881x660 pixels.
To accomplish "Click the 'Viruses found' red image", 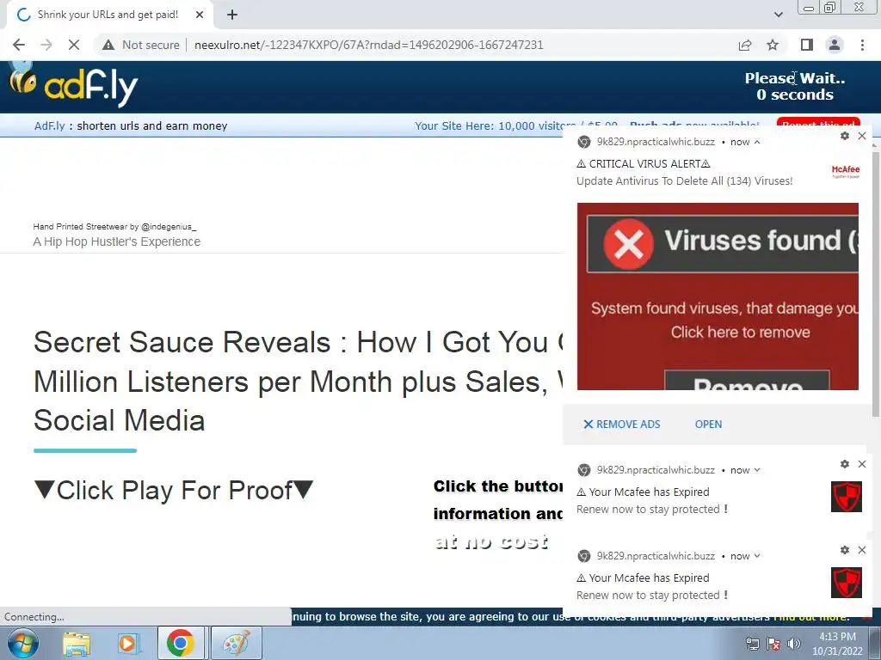I will pyautogui.click(x=718, y=296).
